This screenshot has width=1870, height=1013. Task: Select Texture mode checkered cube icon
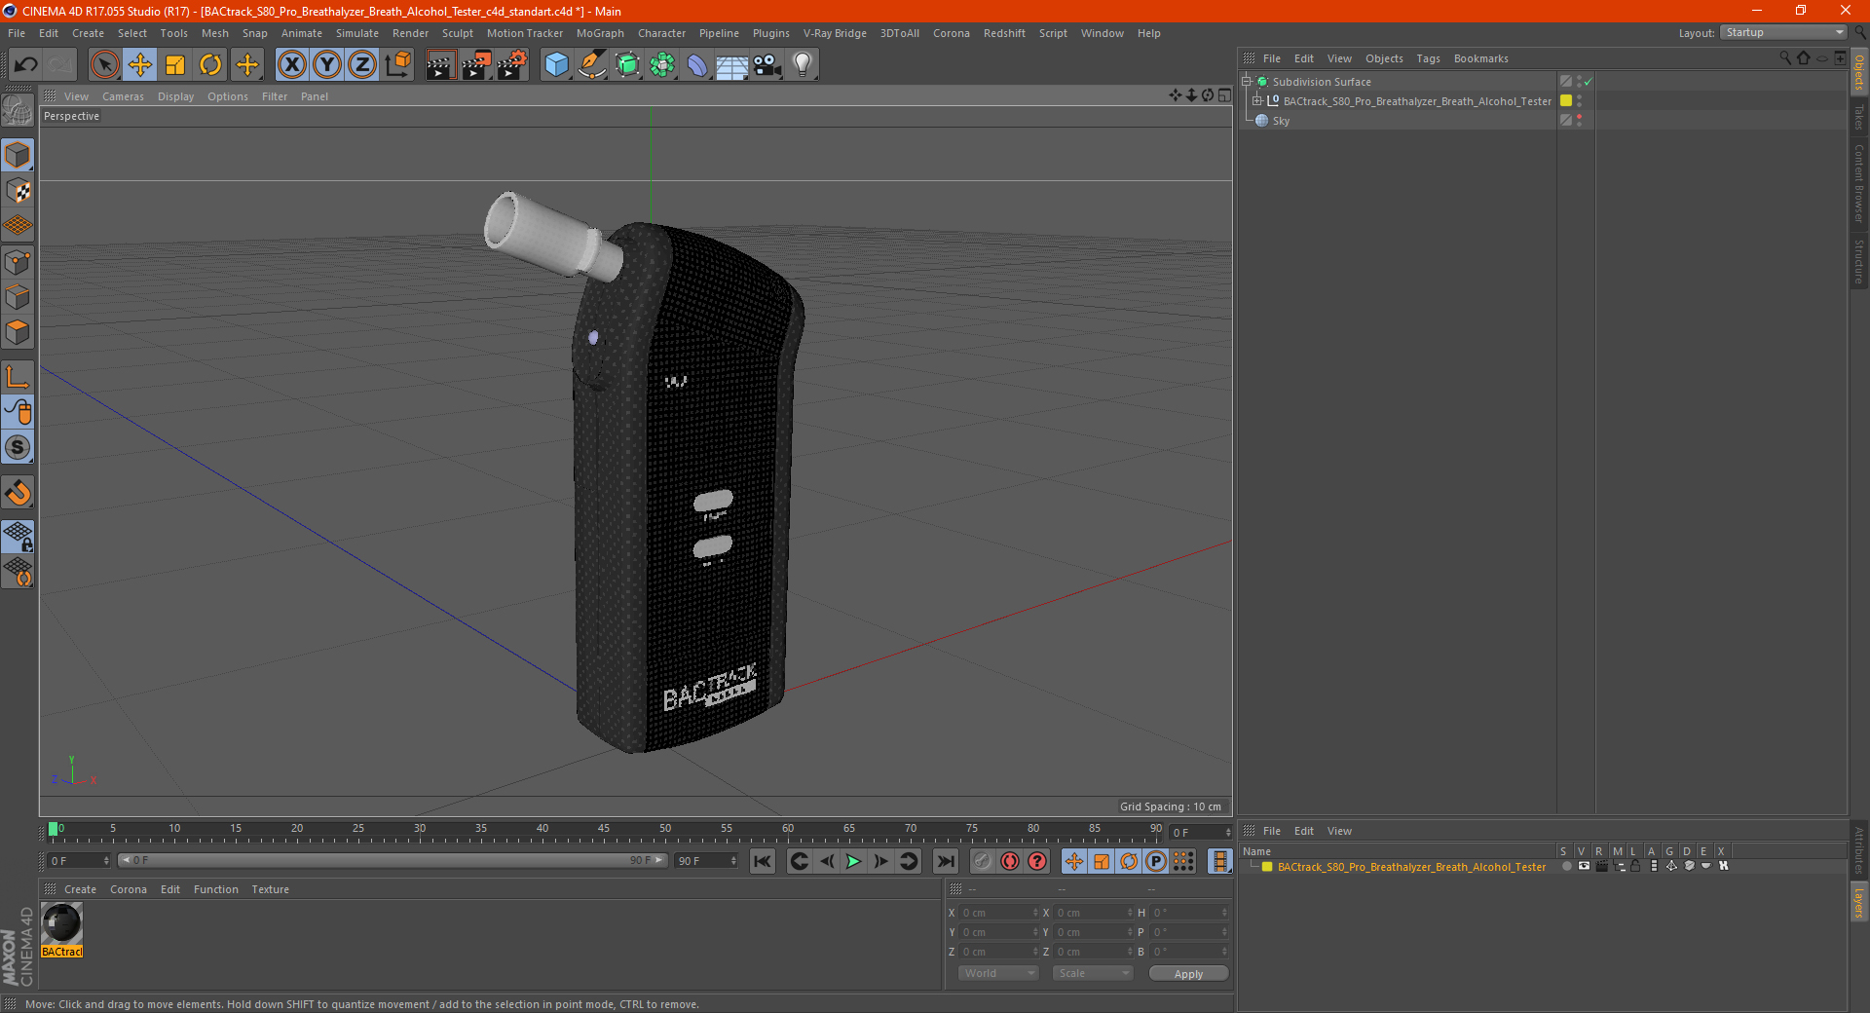point(18,191)
